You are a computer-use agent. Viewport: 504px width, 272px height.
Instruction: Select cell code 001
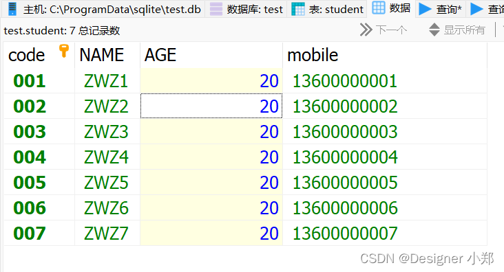click(39, 81)
